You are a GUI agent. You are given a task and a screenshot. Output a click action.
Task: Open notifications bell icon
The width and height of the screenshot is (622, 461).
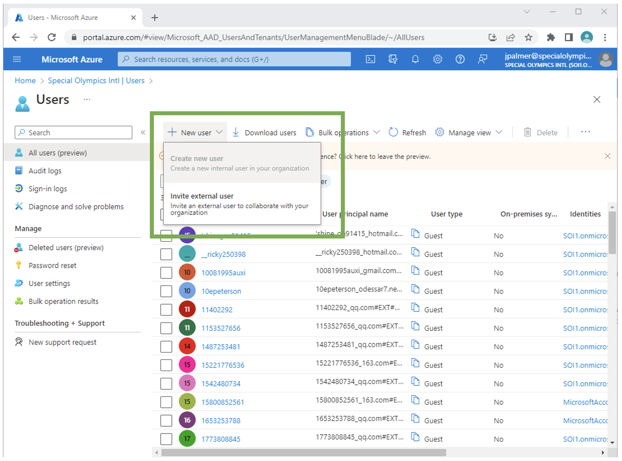(x=415, y=59)
